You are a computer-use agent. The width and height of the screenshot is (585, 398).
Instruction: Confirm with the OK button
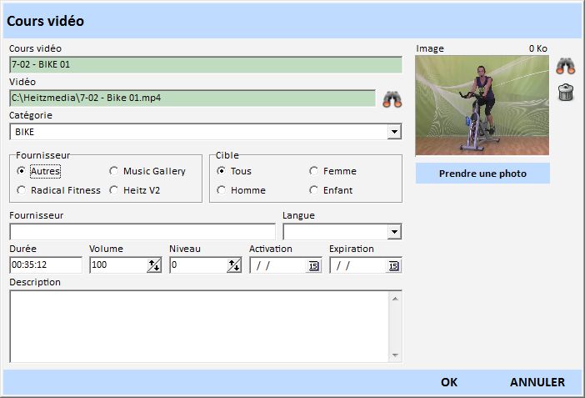click(449, 382)
